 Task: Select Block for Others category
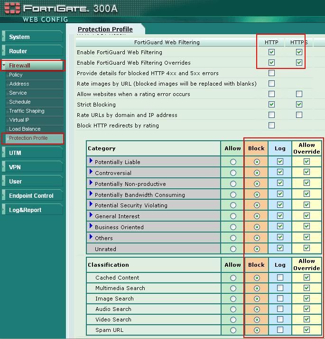[257, 238]
